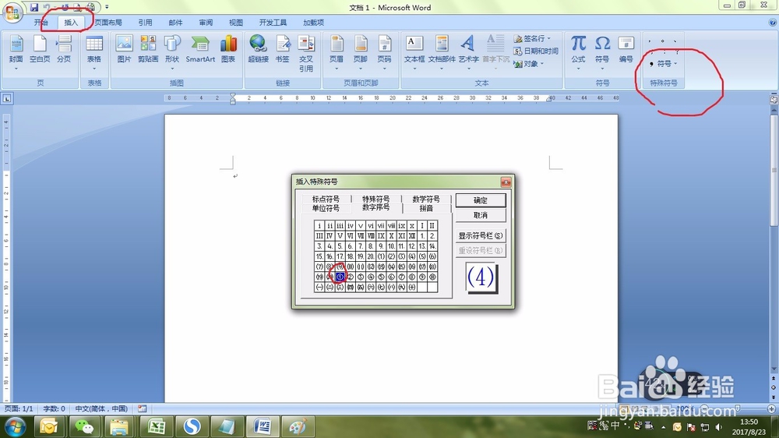Screen dimensions: 779x438
Task: Insert number (编号)
Action: point(626,49)
